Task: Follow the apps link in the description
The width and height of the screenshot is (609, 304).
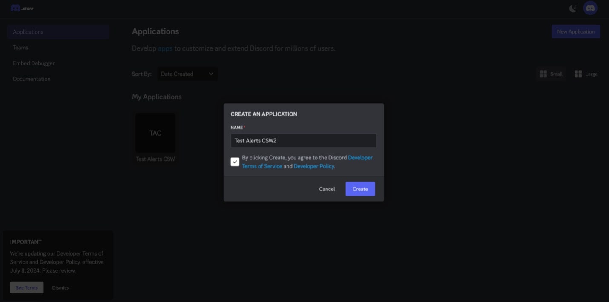Action: [165, 48]
